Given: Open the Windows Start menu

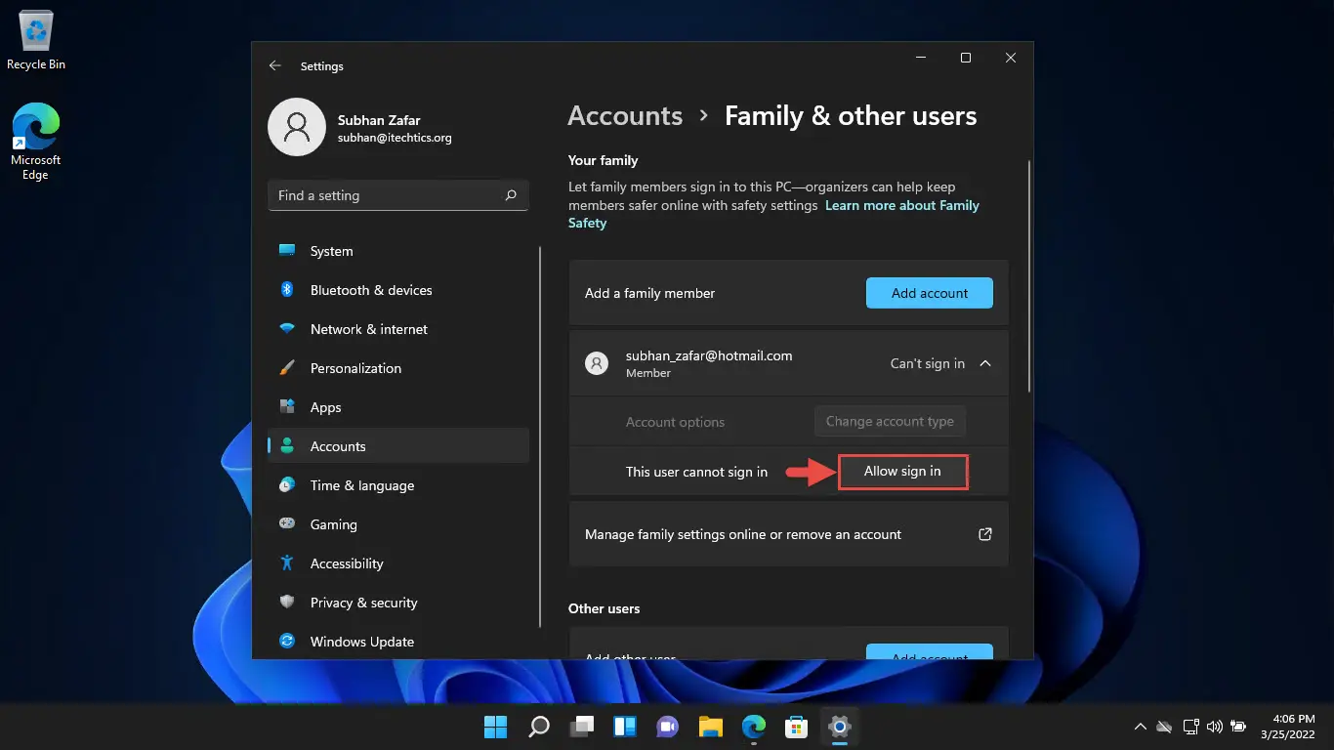Looking at the screenshot, I should coord(496,727).
